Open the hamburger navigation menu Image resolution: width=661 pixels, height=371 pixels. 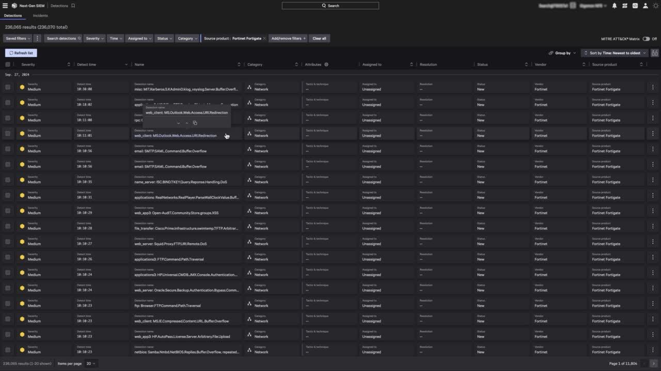[x=5, y=6]
